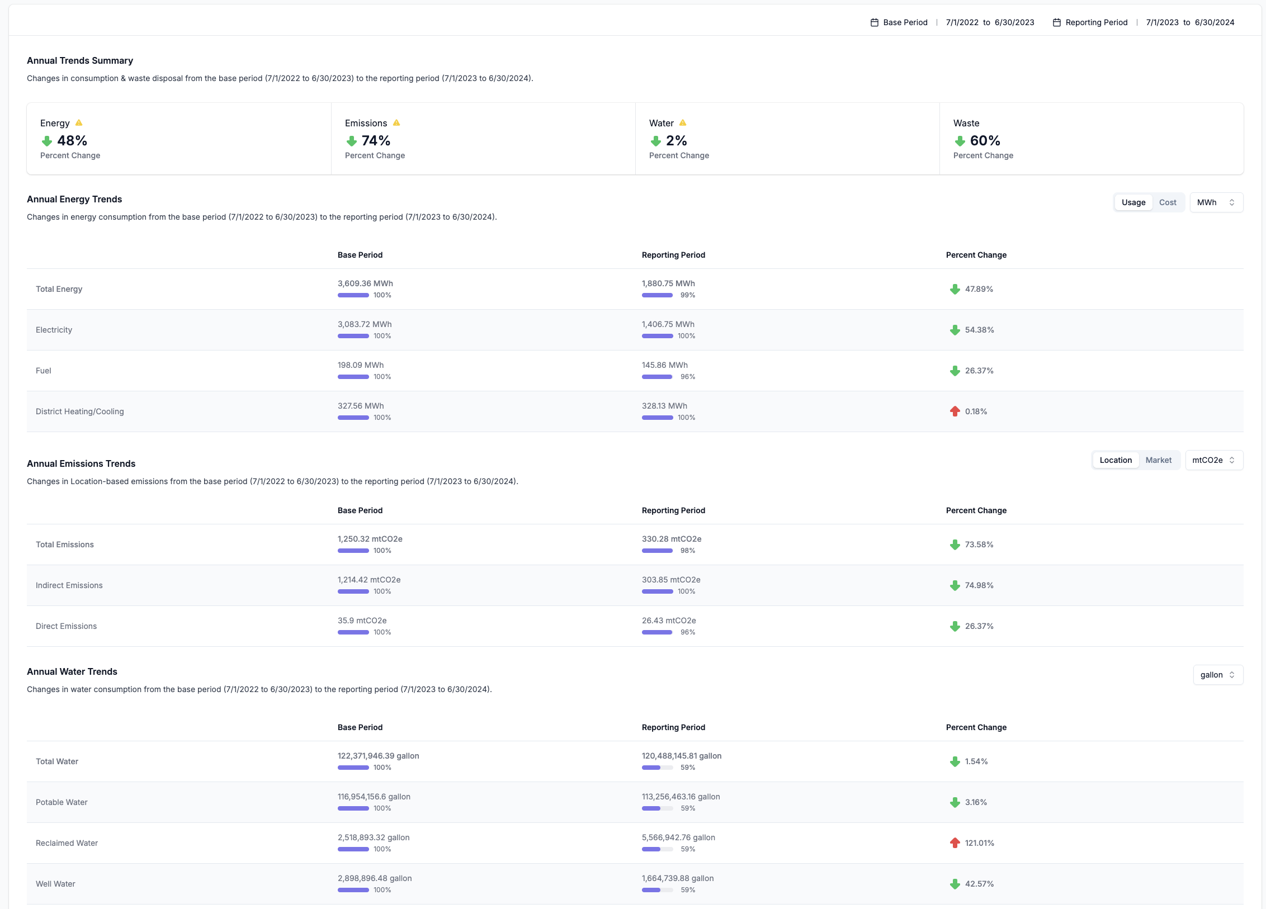Viewport: 1266px width, 909px height.
Task: Click red up arrow for Reclaimed Water
Action: click(955, 843)
